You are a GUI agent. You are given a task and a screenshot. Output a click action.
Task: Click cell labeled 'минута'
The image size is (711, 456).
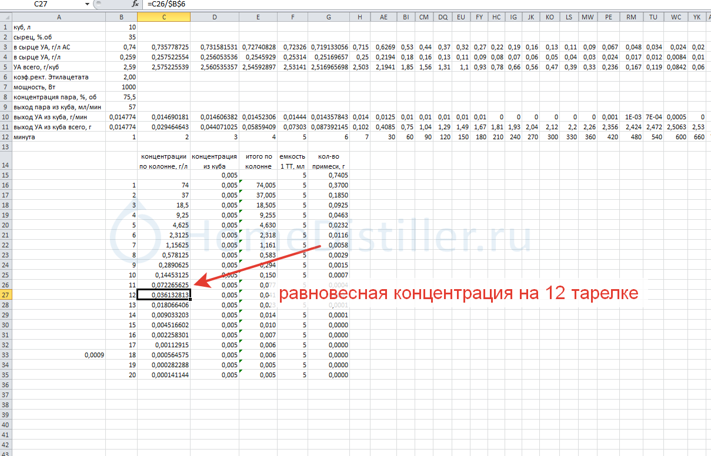(58, 137)
